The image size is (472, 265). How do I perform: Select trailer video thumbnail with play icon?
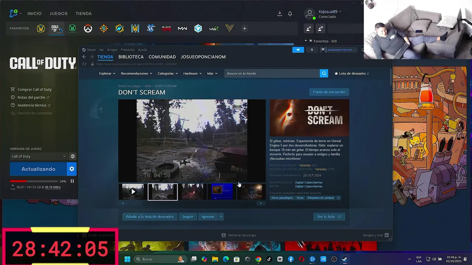click(x=133, y=192)
